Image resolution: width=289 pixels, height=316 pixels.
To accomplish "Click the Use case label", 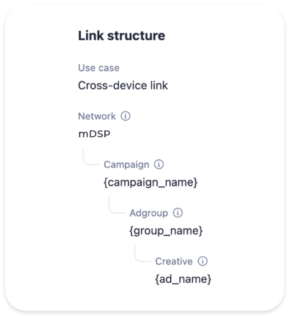I will click(x=98, y=68).
